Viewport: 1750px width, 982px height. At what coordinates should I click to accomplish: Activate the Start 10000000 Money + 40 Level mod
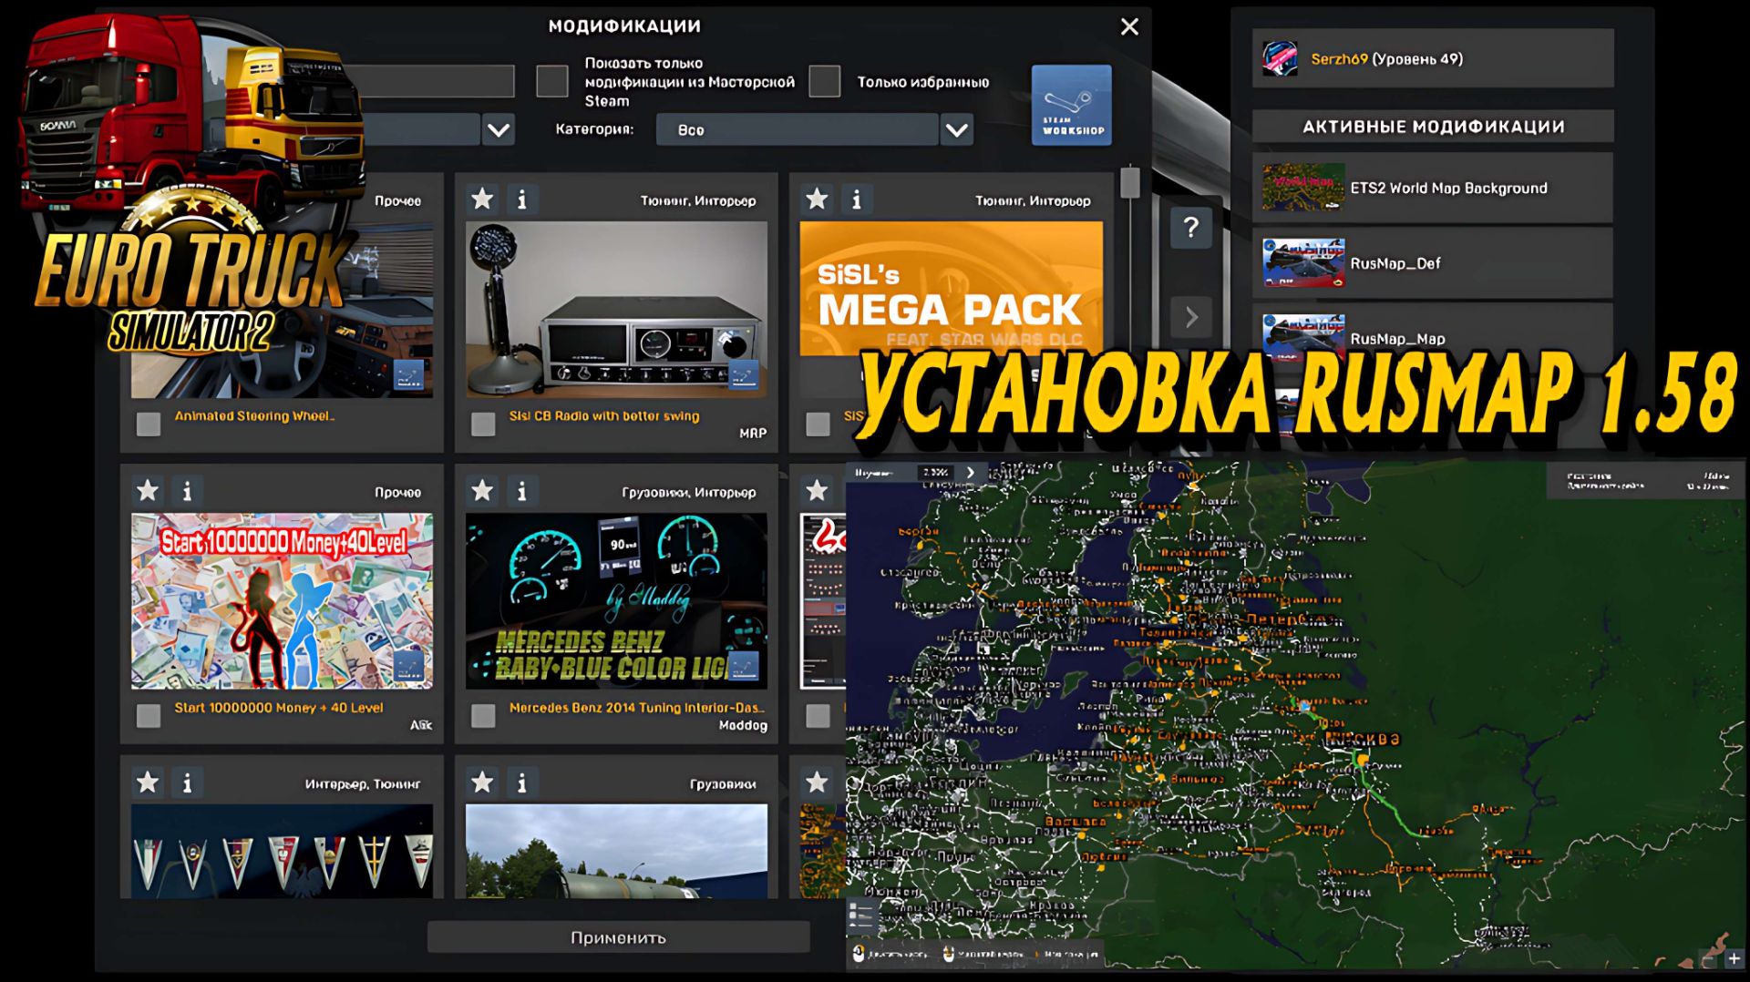click(x=147, y=715)
